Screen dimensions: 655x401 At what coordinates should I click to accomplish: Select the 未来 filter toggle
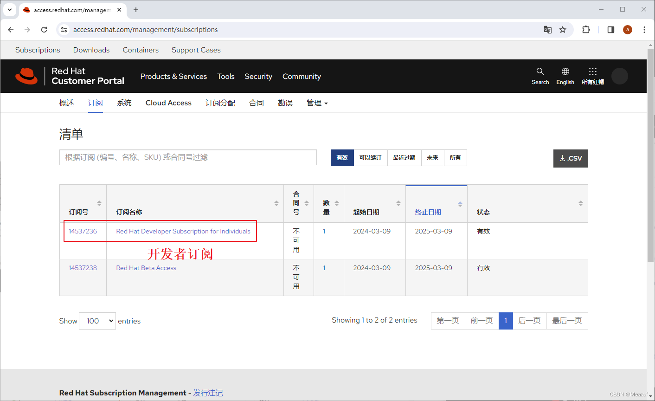tap(433, 158)
